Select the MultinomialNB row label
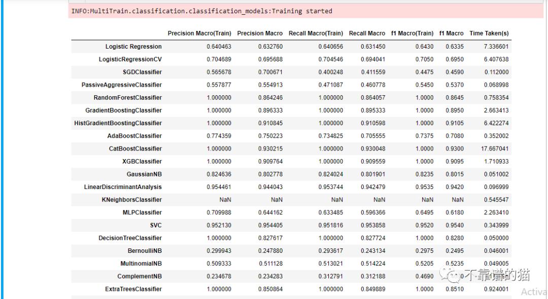Image resolution: width=548 pixels, height=299 pixels. [141, 264]
